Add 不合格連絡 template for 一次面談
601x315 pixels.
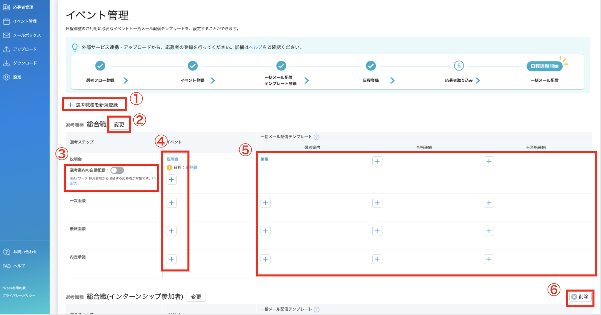[x=489, y=203]
